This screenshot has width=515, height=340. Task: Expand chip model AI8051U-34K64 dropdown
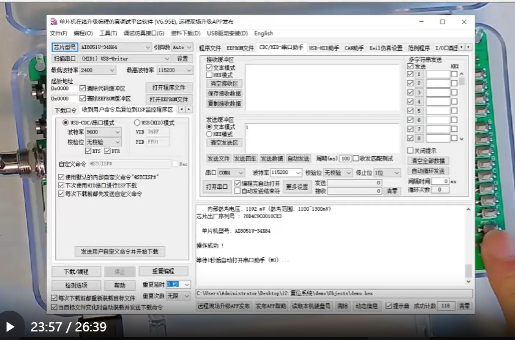(x=148, y=47)
